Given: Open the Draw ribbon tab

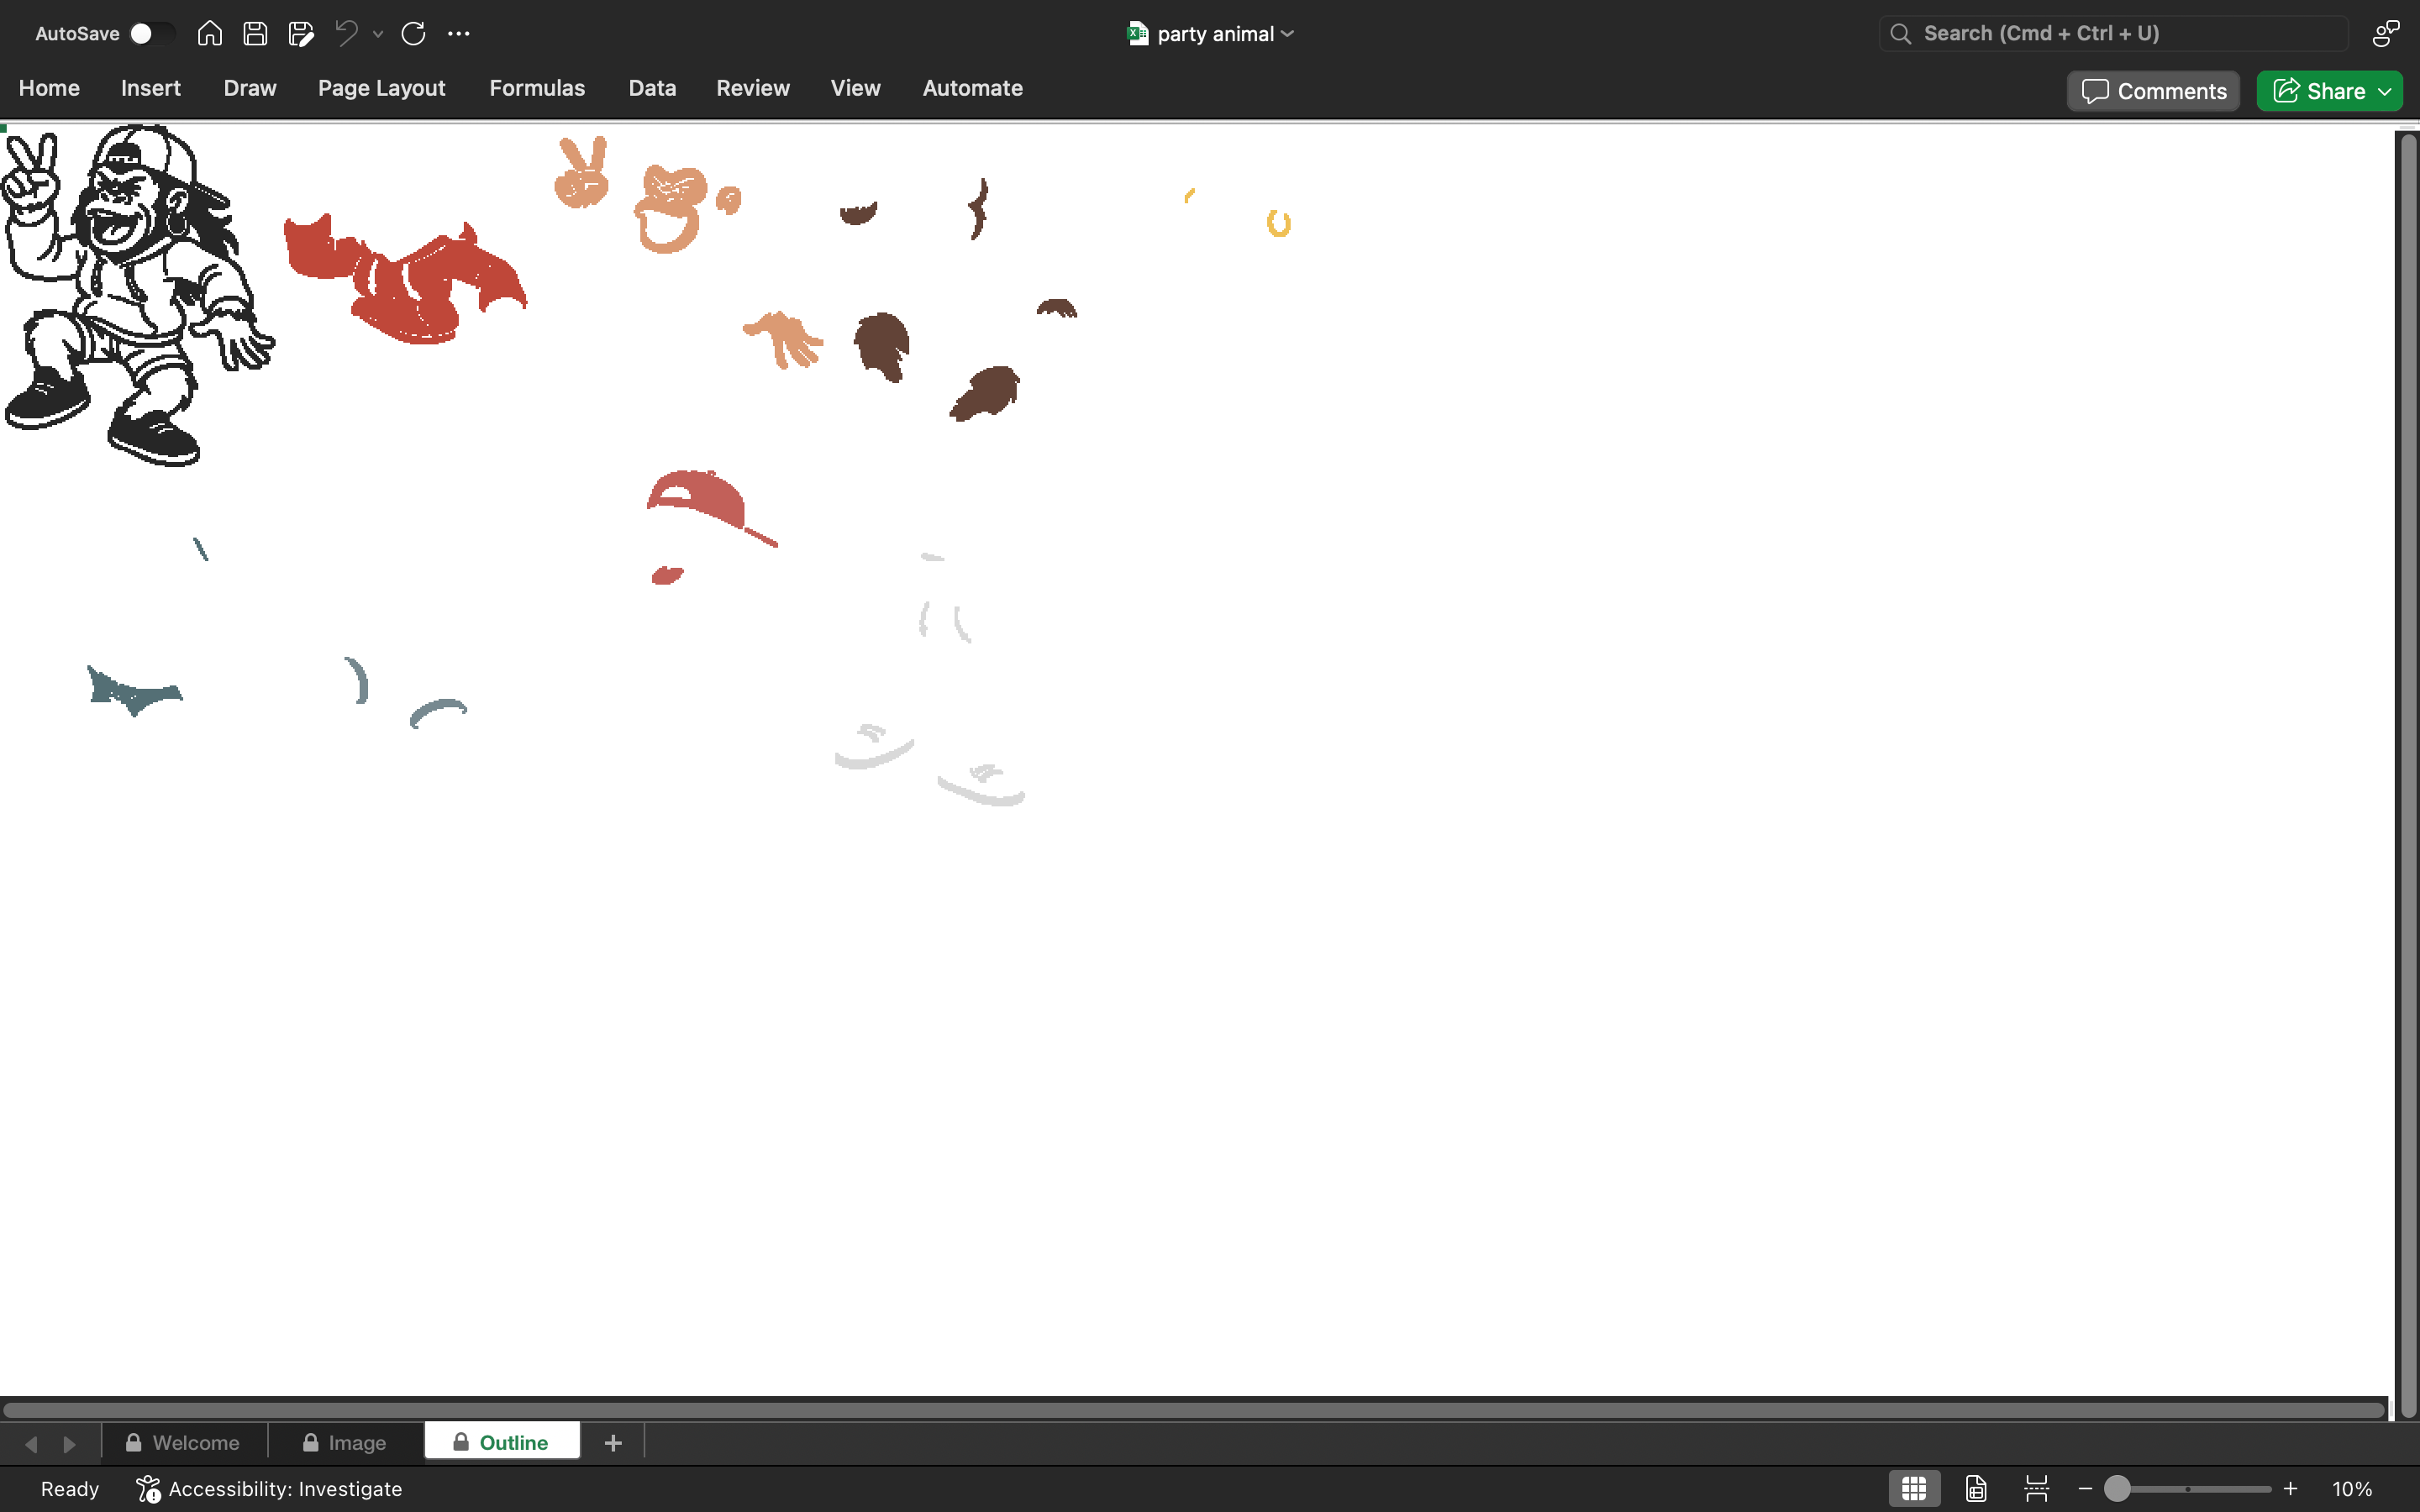Looking at the screenshot, I should coord(250,88).
